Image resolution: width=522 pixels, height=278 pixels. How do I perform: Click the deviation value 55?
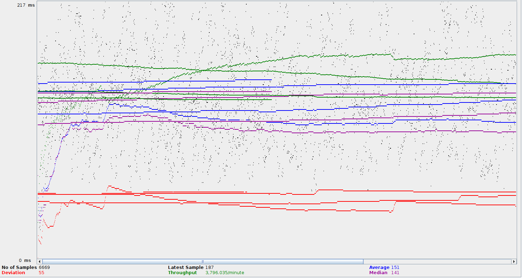click(41, 273)
